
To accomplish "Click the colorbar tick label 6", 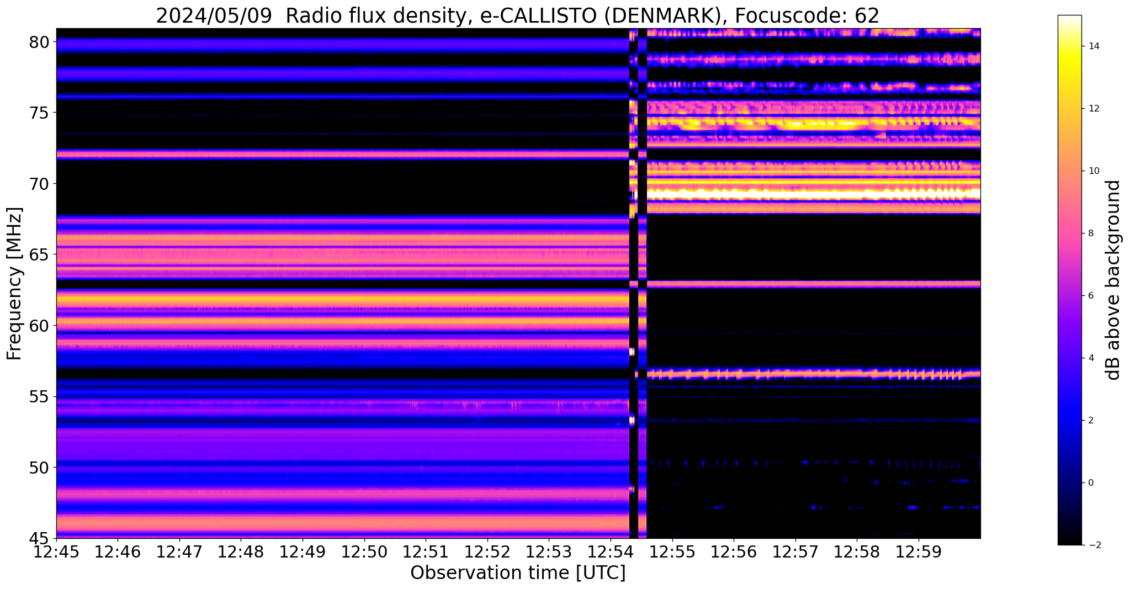I will pos(1090,296).
